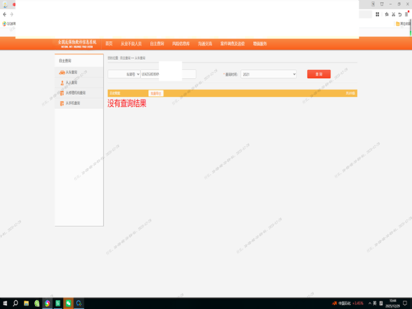This screenshot has width=412, height=309.
Task: Open the 自主查询 navigation tab
Action: click(157, 43)
